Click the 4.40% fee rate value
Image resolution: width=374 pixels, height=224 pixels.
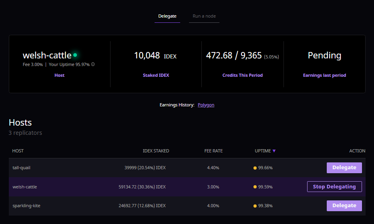click(213, 168)
